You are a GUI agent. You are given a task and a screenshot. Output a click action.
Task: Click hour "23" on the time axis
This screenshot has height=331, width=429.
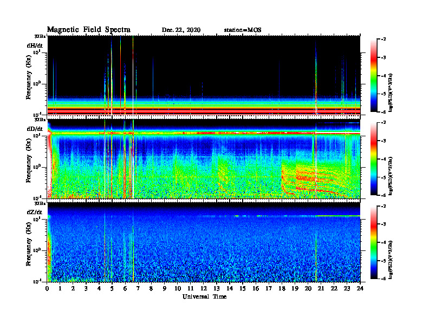click(347, 289)
